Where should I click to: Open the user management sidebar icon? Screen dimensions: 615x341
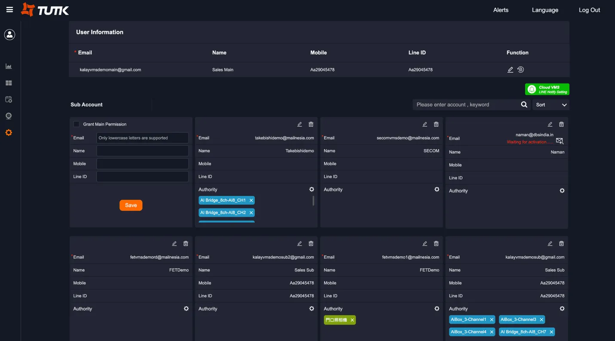coord(9,34)
